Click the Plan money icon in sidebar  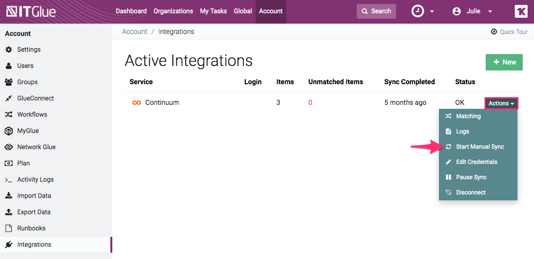(x=9, y=163)
